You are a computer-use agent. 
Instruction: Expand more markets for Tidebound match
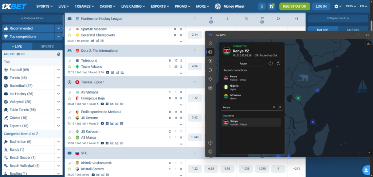tap(181, 73)
